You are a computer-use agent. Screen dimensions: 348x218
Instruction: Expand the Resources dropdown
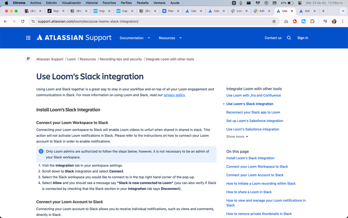point(170,38)
